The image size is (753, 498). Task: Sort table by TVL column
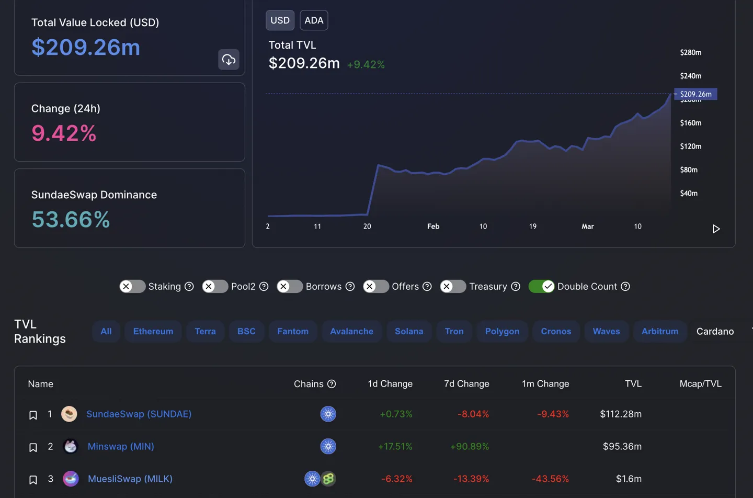tap(633, 384)
